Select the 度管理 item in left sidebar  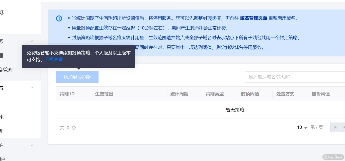pyautogui.click(x=7, y=70)
